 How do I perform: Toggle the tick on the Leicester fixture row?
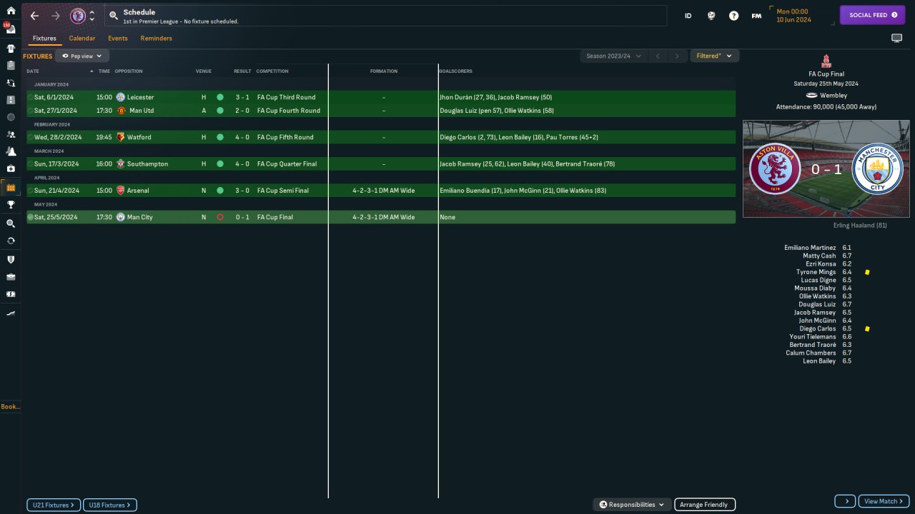tap(30, 97)
